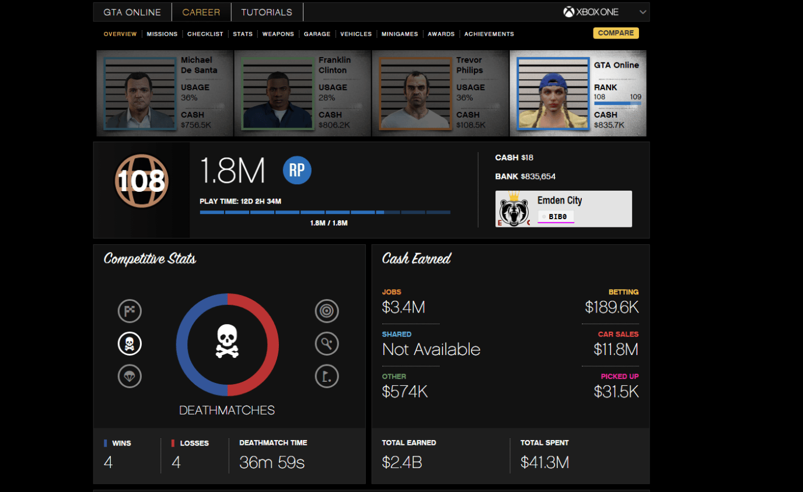
Task: Select the Parachuting stat icon
Action: tap(130, 376)
